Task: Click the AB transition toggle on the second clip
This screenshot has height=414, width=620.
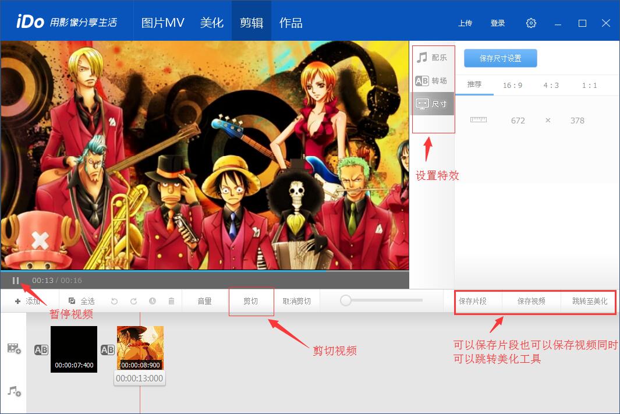Action: [107, 349]
